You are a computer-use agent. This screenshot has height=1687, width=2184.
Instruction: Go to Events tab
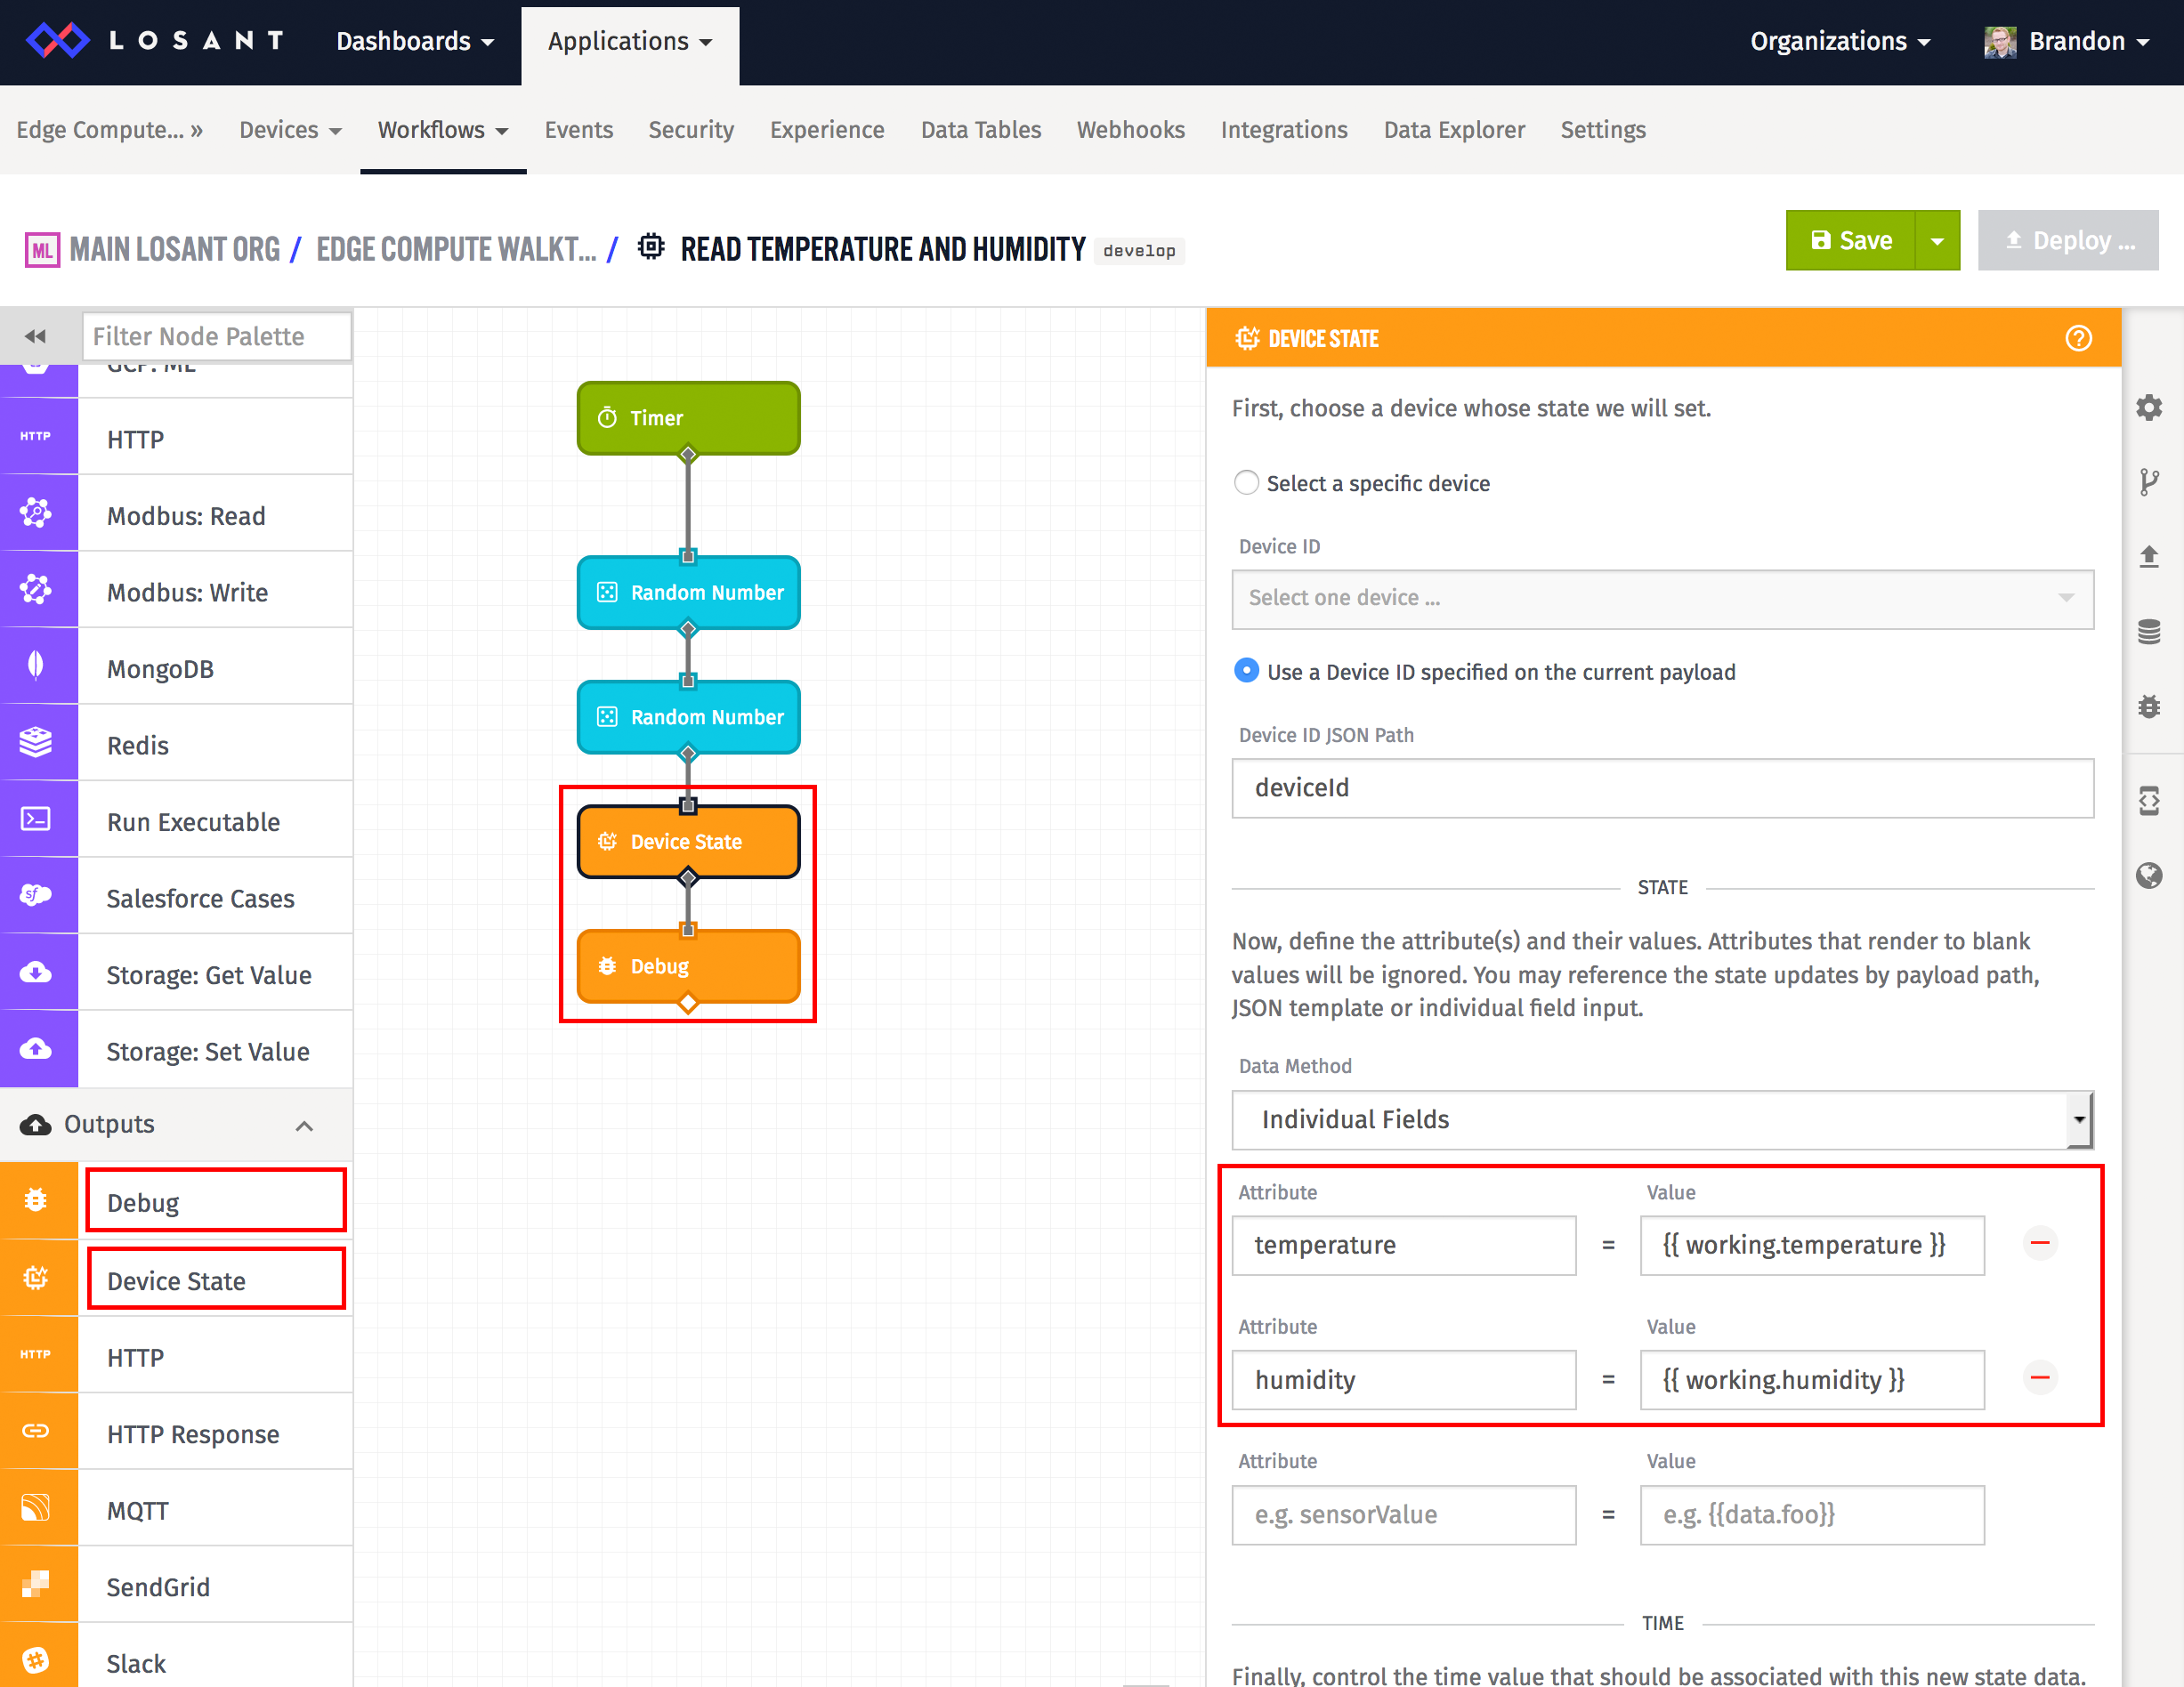pos(579,130)
